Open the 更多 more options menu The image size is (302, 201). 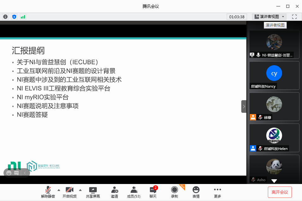click(218, 192)
